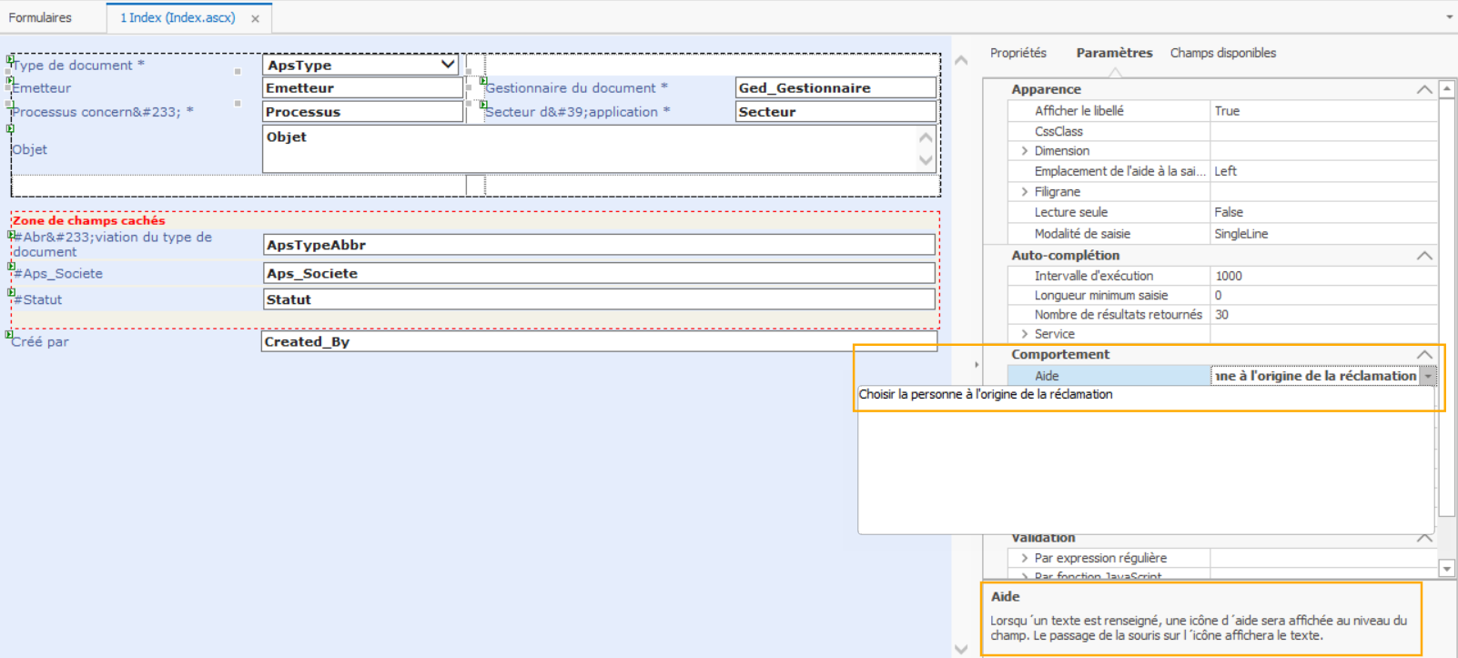Select the Ged_Gestionnaire field
This screenshot has width=1458, height=658.
point(835,88)
